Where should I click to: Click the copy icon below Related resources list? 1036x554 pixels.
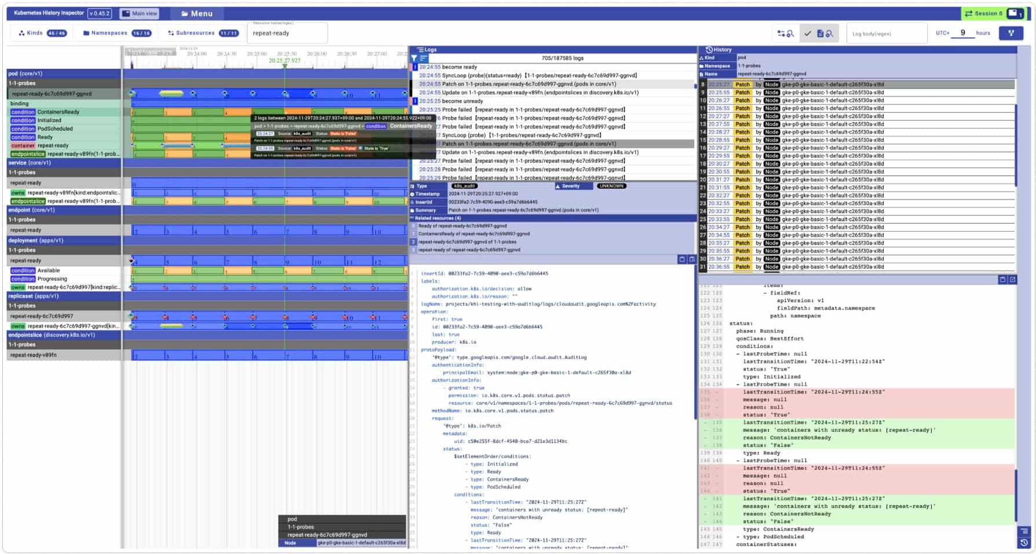[682, 259]
